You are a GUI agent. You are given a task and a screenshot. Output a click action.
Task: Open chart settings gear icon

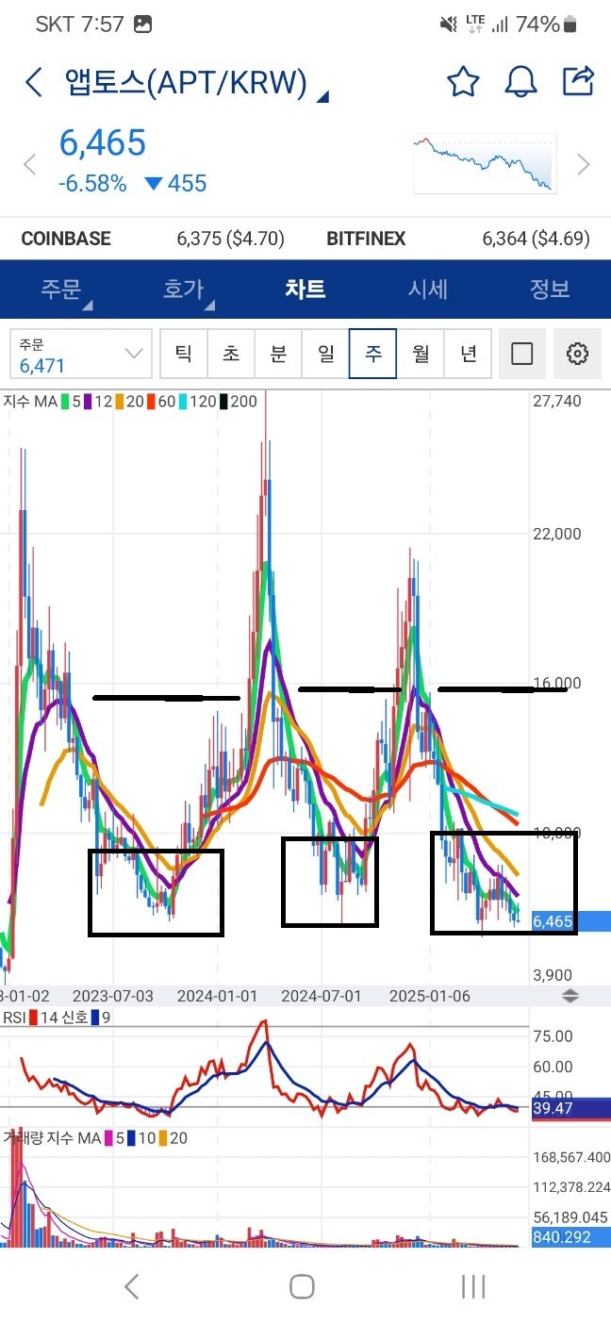point(577,354)
